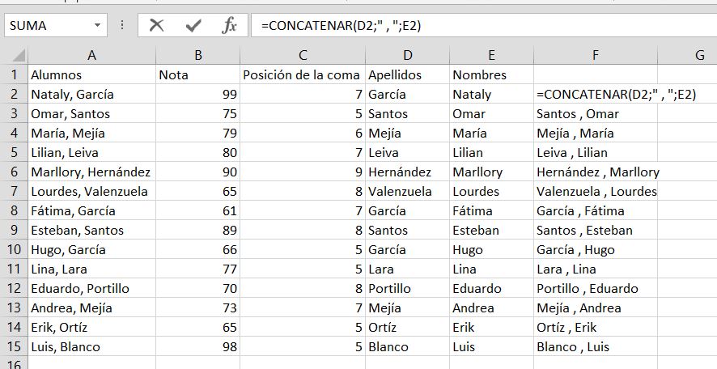This screenshot has height=369, width=717.
Task: Open Insert Function fx dialog
Action: (229, 25)
